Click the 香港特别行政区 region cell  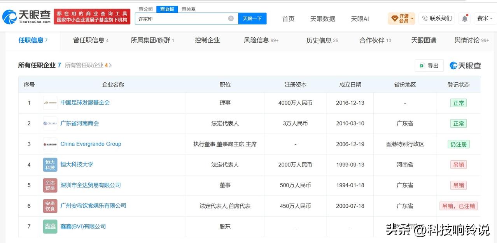pos(405,144)
